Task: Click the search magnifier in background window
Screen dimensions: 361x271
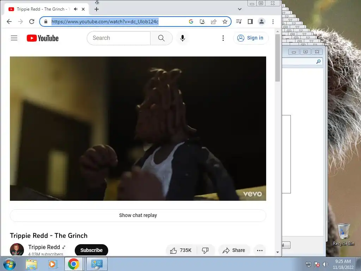Action: [318, 61]
